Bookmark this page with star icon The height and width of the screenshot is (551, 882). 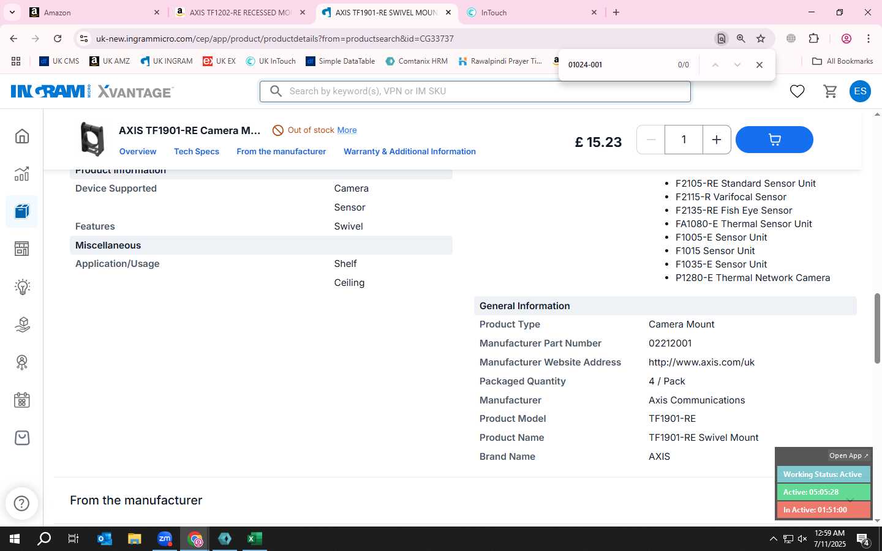761,39
